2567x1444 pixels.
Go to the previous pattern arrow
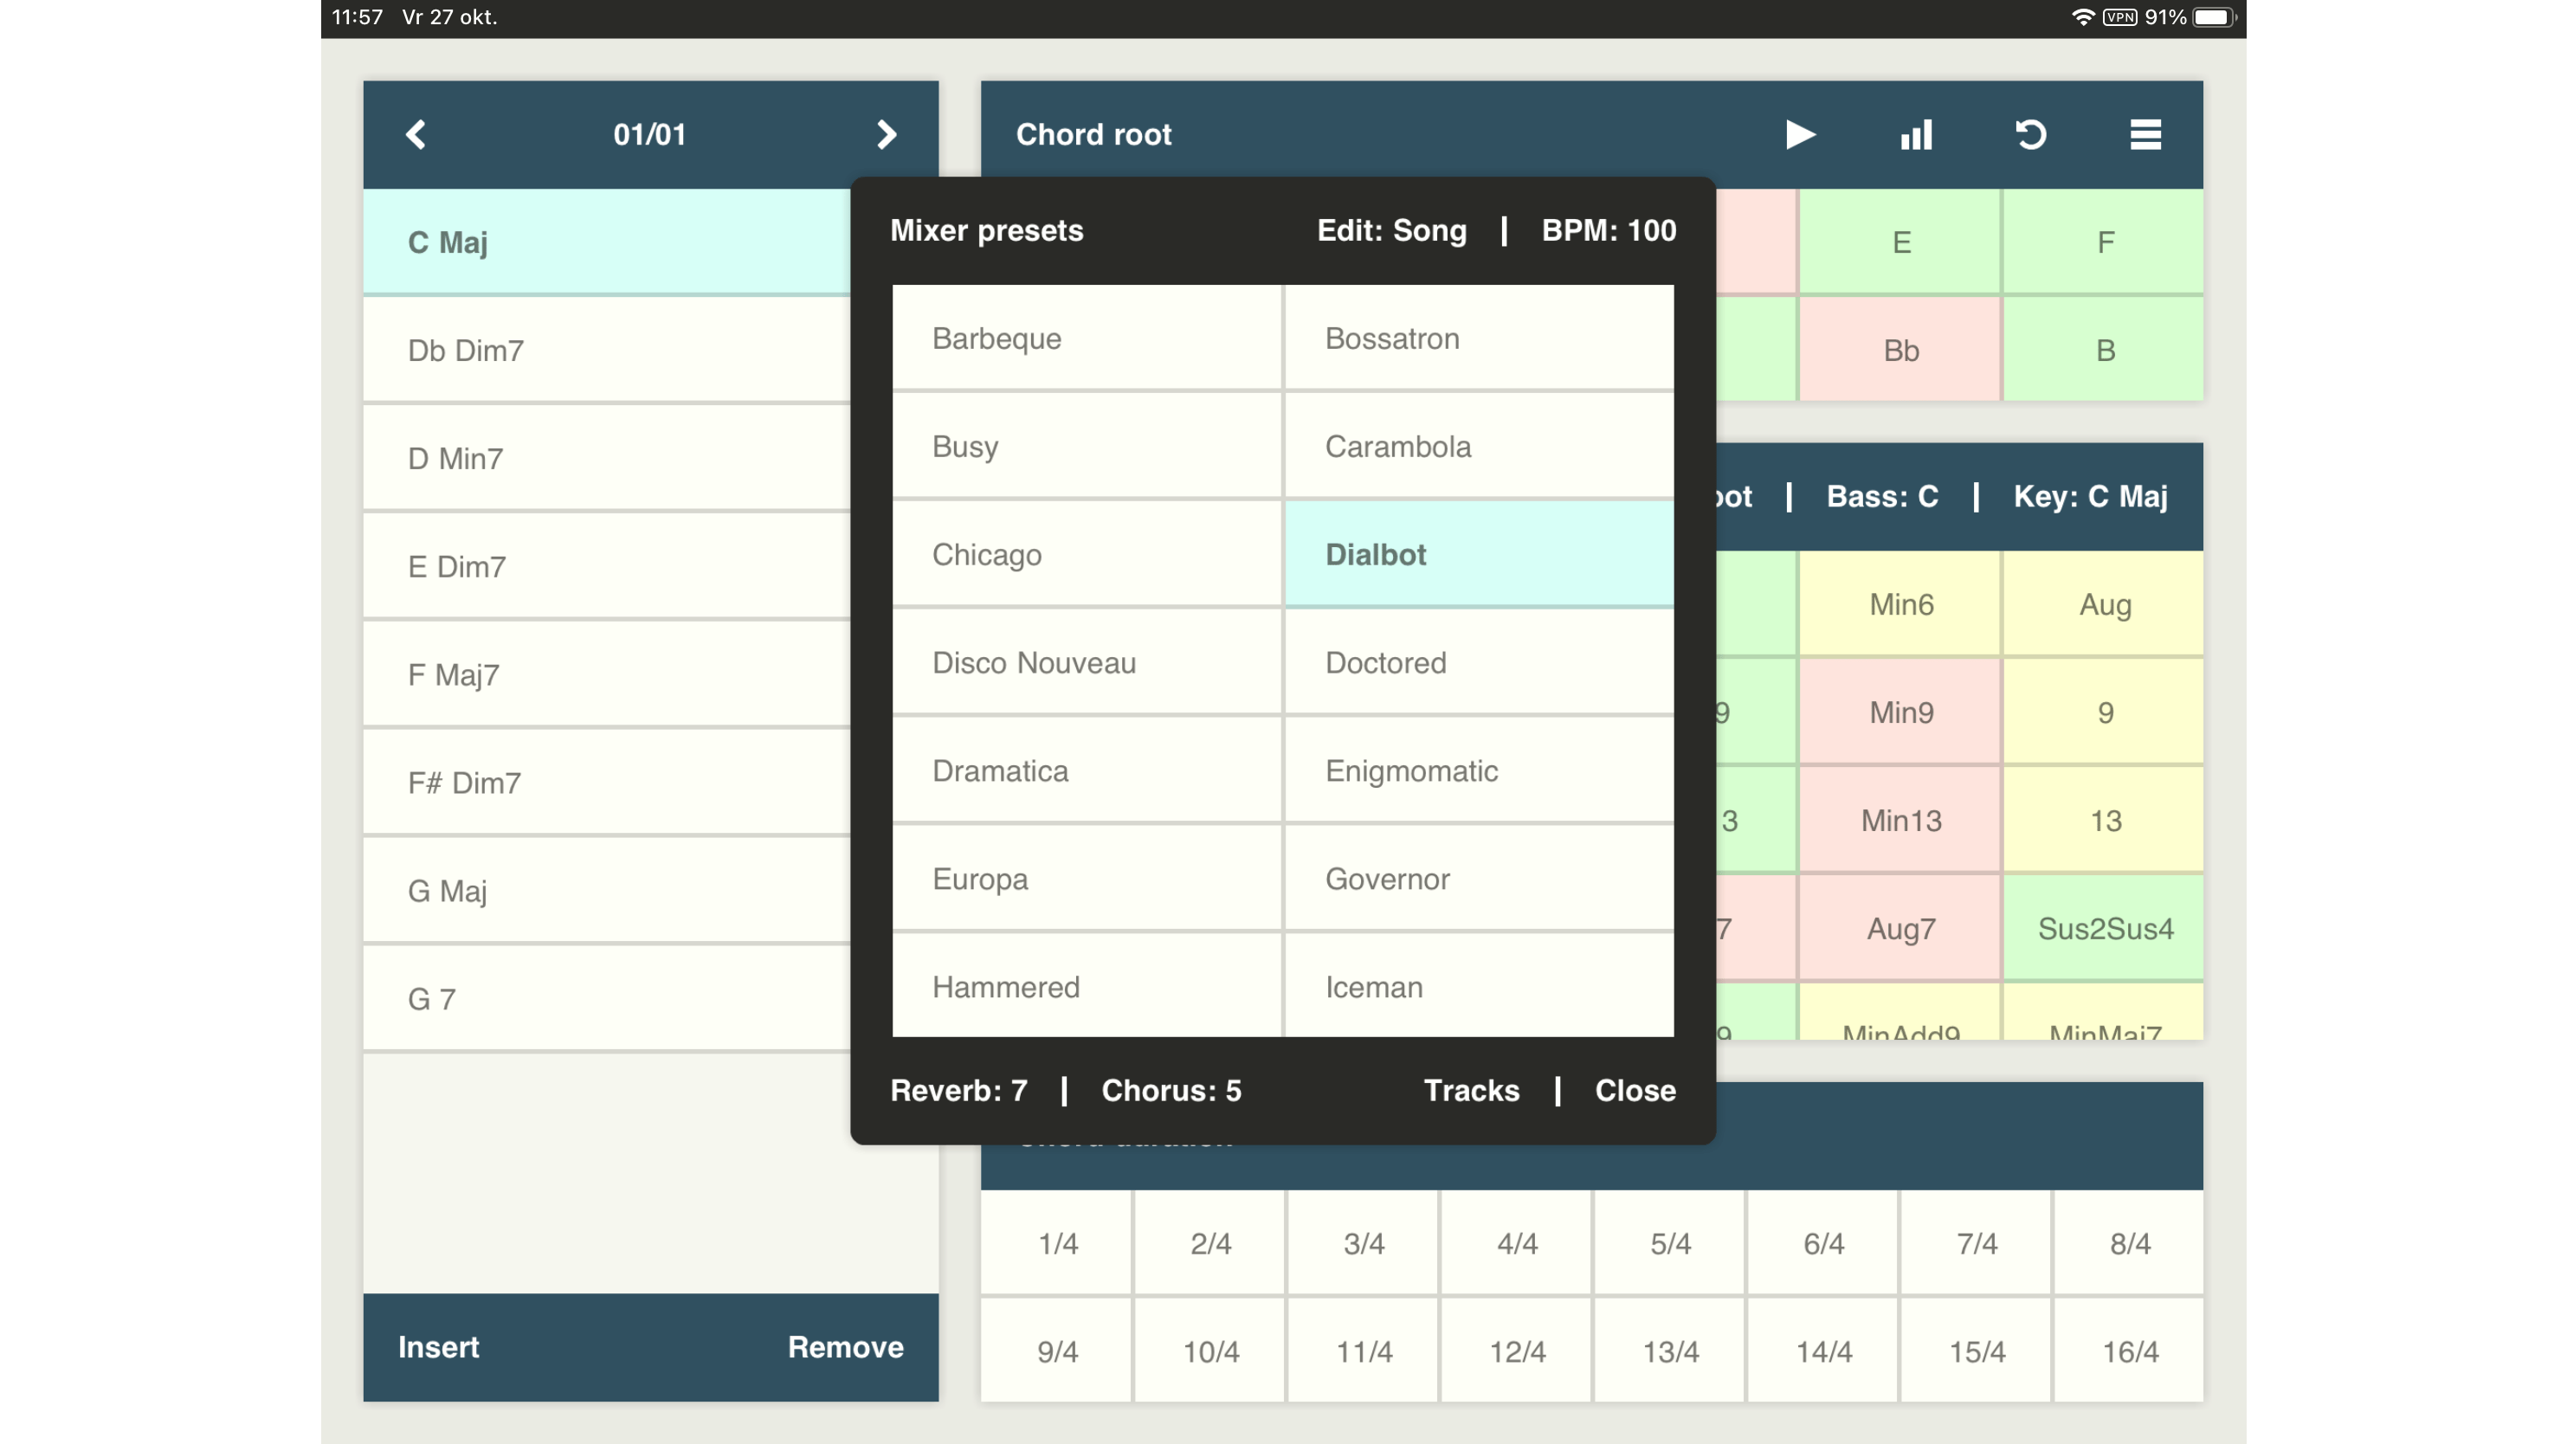416,134
